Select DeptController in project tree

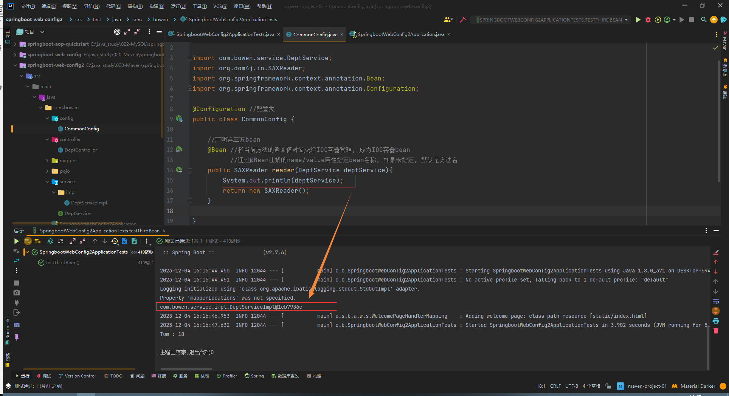pos(81,150)
